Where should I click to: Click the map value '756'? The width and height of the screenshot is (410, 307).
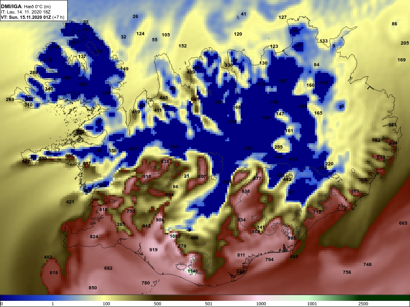click(347, 272)
